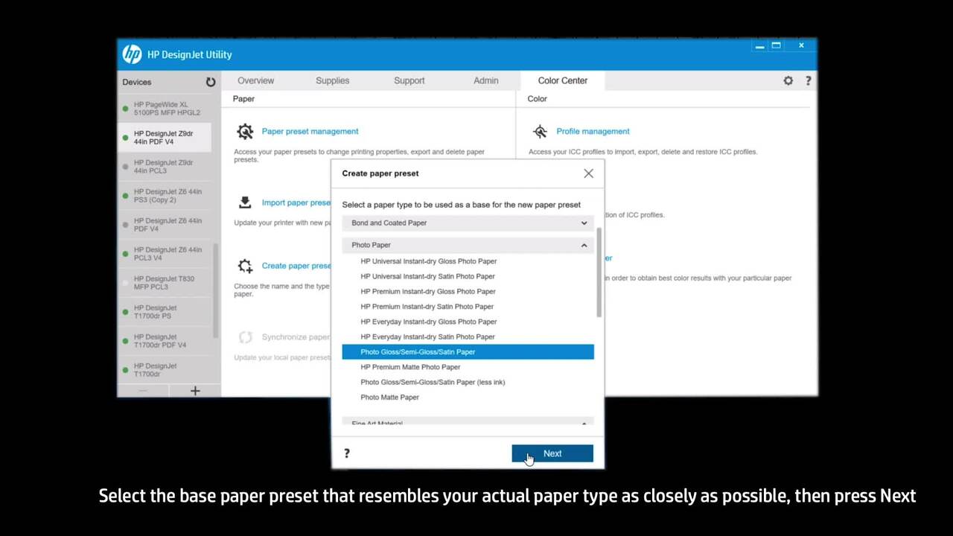Click the paper type list scrollbar
Image resolution: width=953 pixels, height=536 pixels.
599,272
